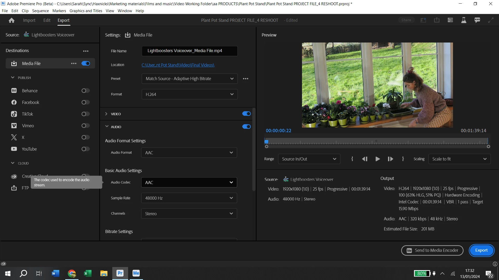Click the File Name input field
The height and width of the screenshot is (280, 499).
pyautogui.click(x=189, y=51)
